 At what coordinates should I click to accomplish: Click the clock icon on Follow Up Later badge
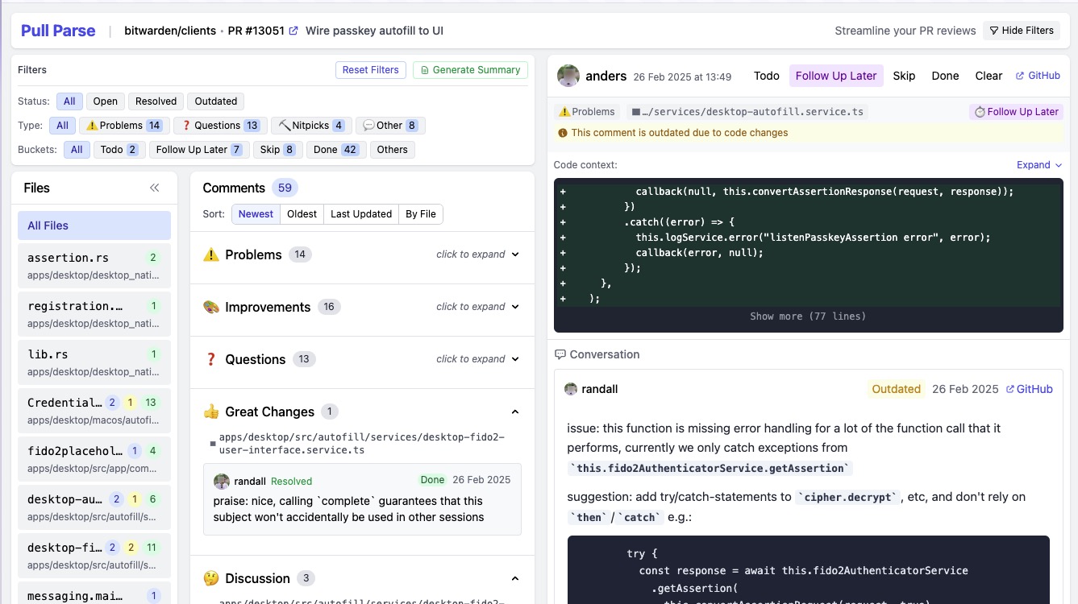point(990,112)
